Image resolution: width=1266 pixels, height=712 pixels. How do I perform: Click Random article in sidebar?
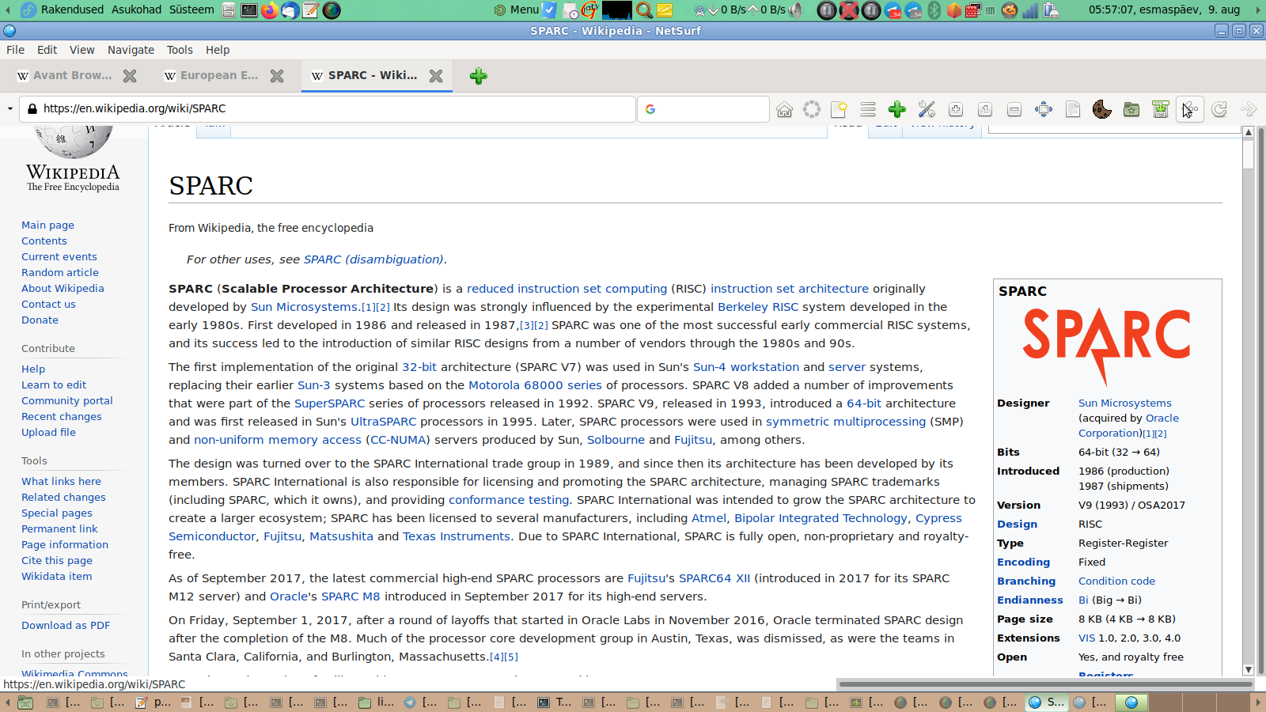pyautogui.click(x=60, y=273)
